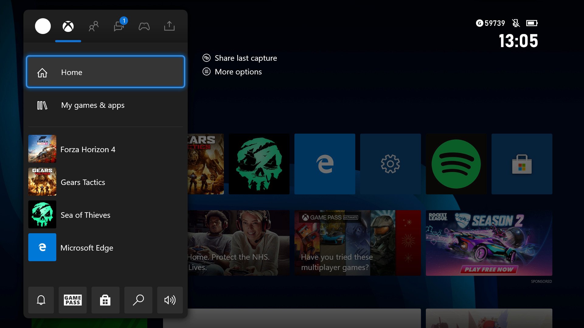Select Home from the sidebar menu
The image size is (584, 328).
point(106,72)
